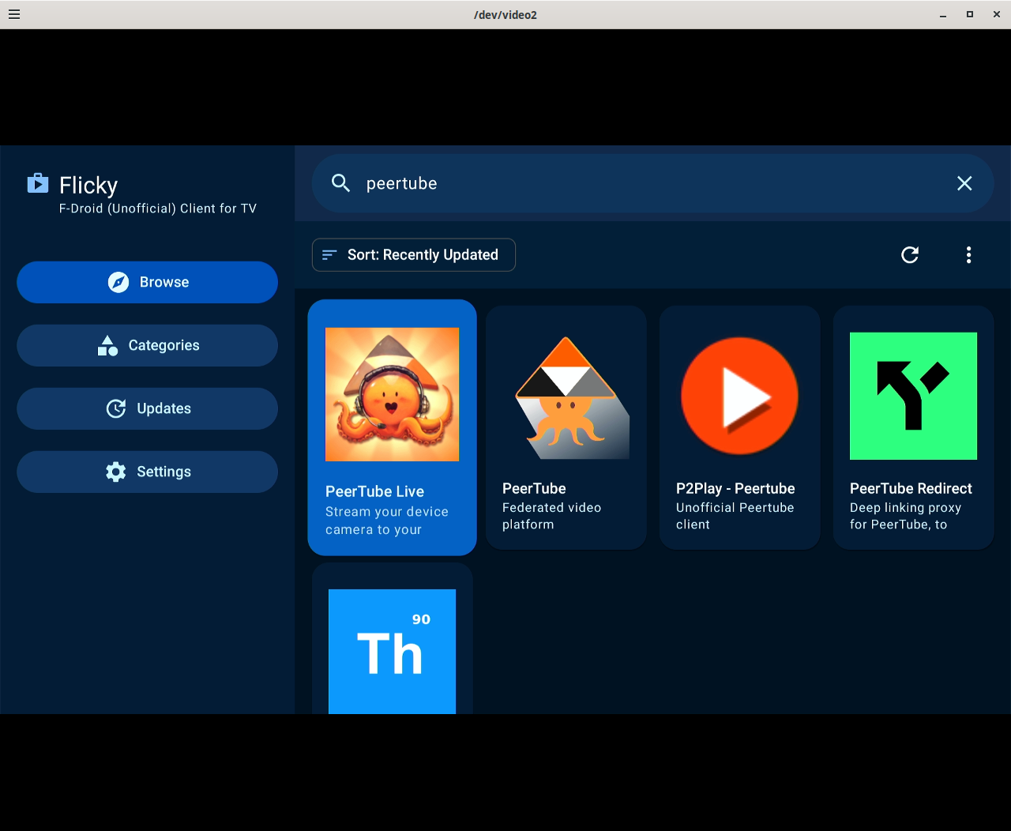
Task: Click the Updates refresh-clock icon
Action: [116, 408]
